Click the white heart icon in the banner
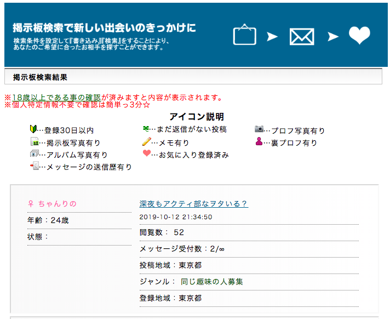 (x=359, y=36)
